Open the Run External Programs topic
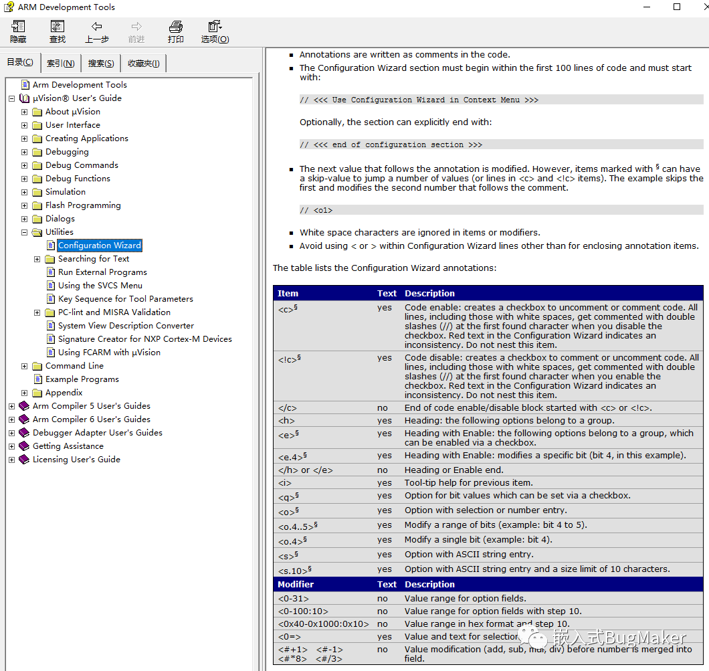 coord(102,272)
